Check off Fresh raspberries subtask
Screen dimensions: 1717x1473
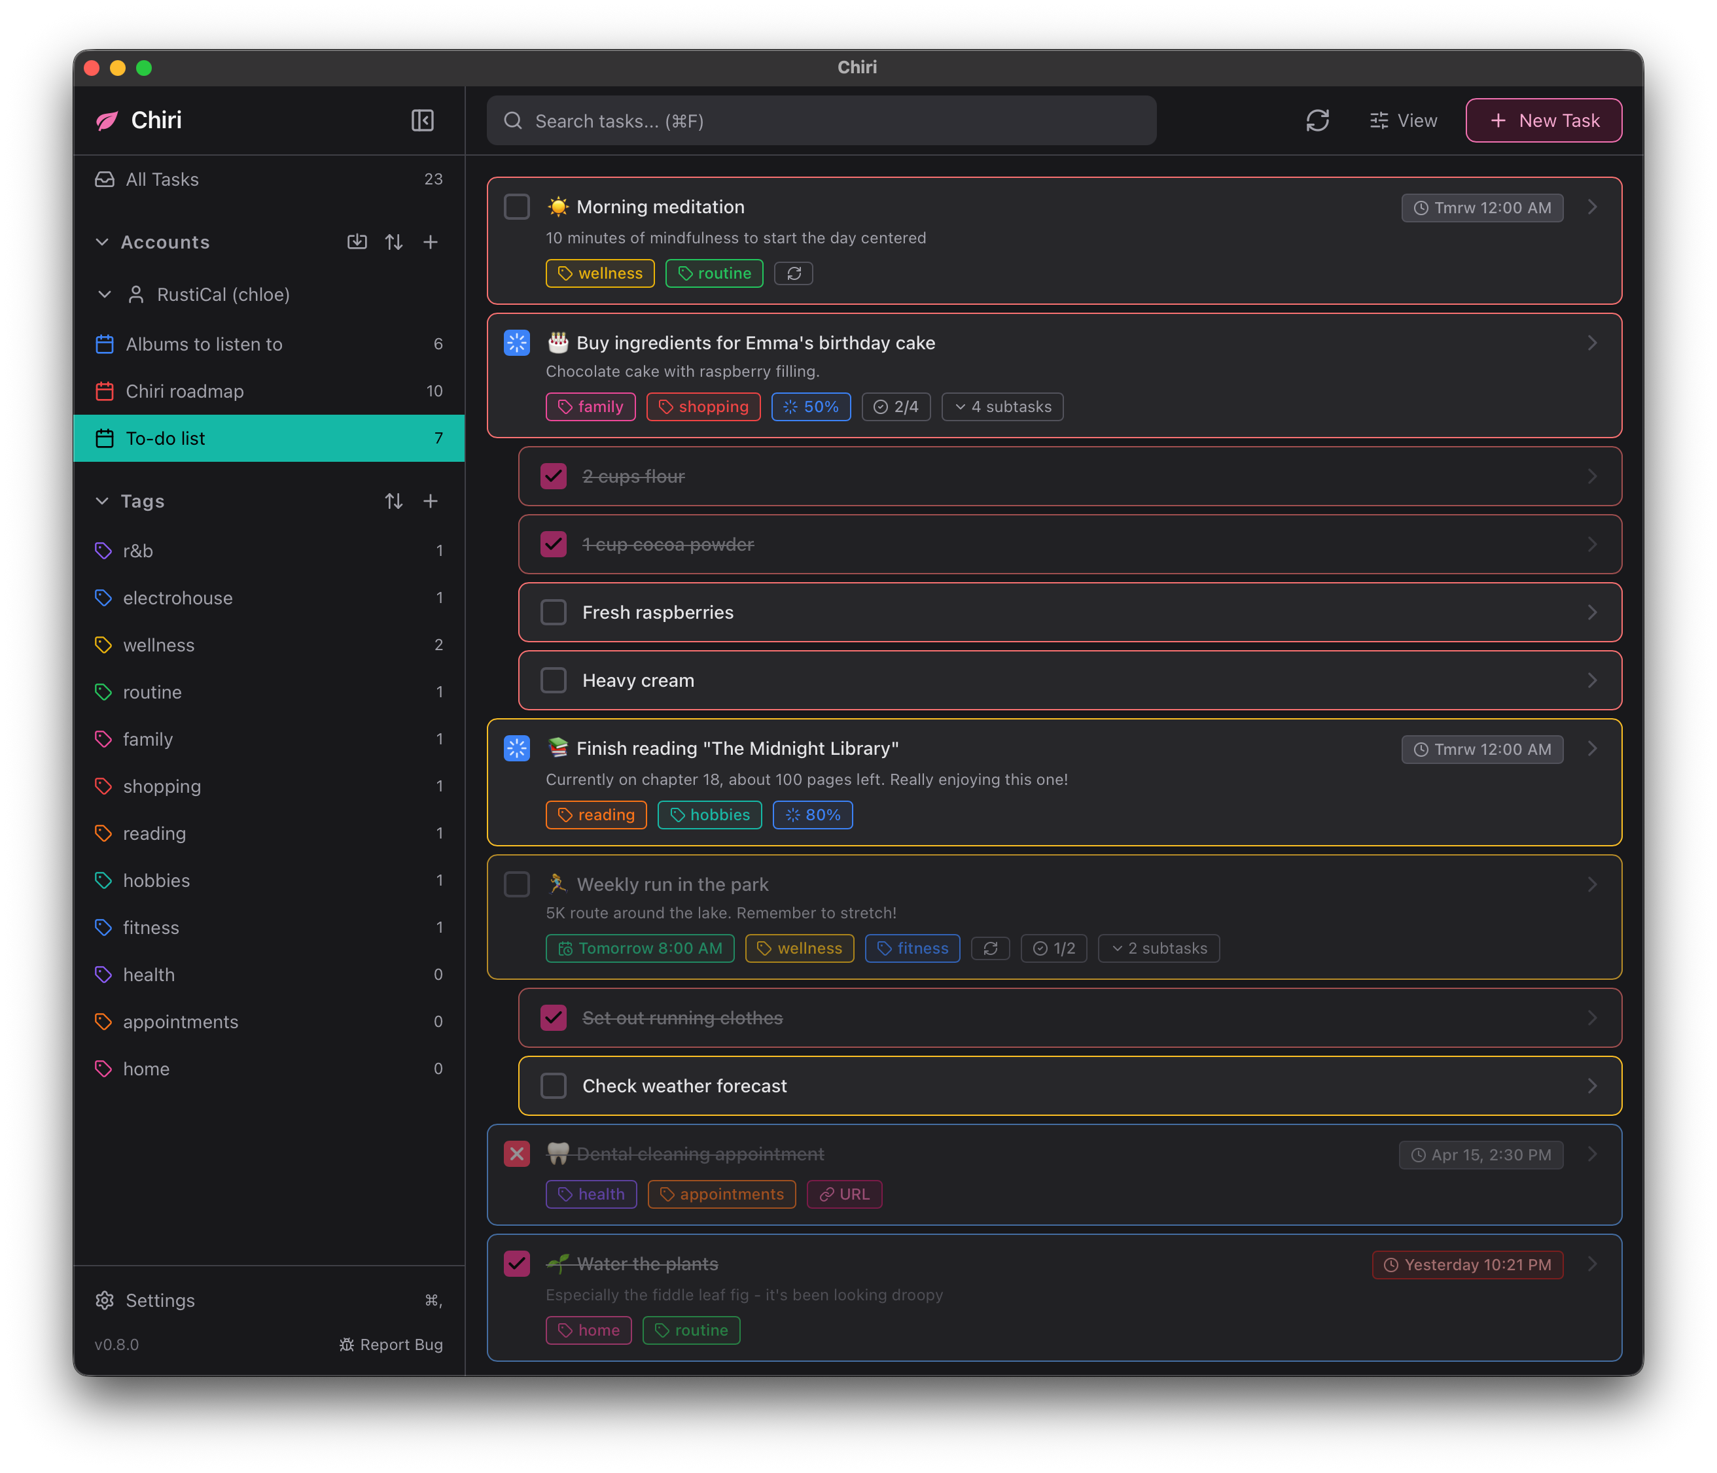pyautogui.click(x=554, y=612)
